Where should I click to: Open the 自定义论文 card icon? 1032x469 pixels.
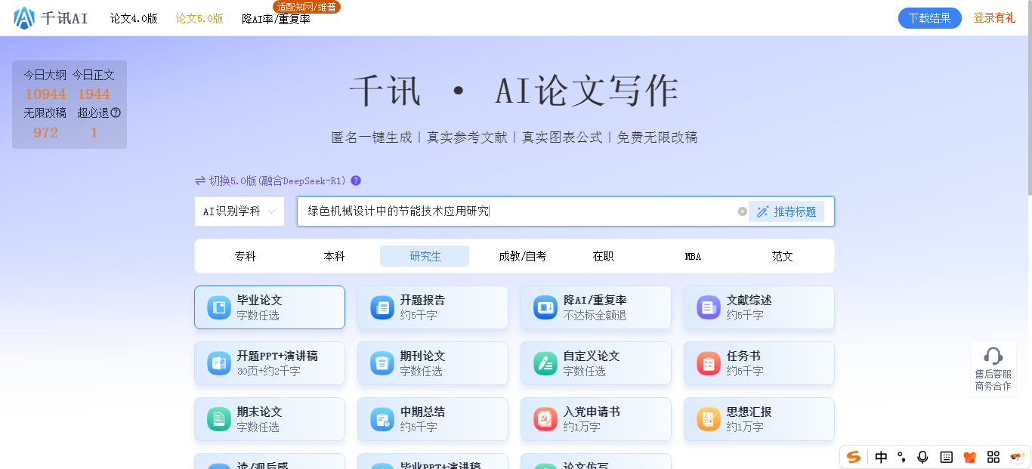click(545, 363)
